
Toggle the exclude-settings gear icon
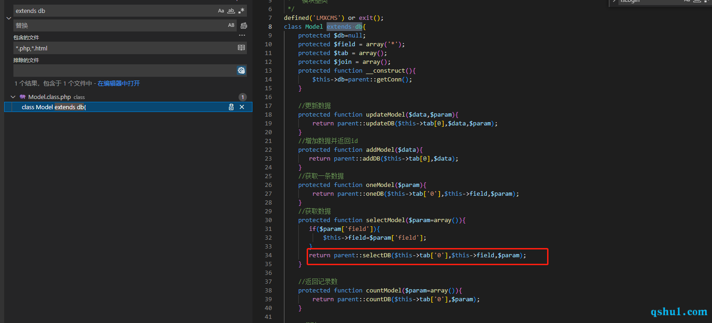241,70
